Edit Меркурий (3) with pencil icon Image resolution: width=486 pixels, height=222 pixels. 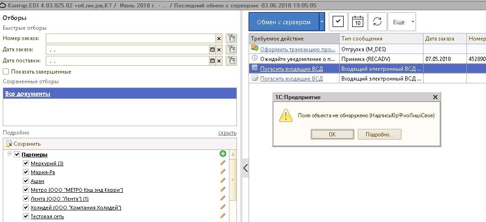pos(222,163)
